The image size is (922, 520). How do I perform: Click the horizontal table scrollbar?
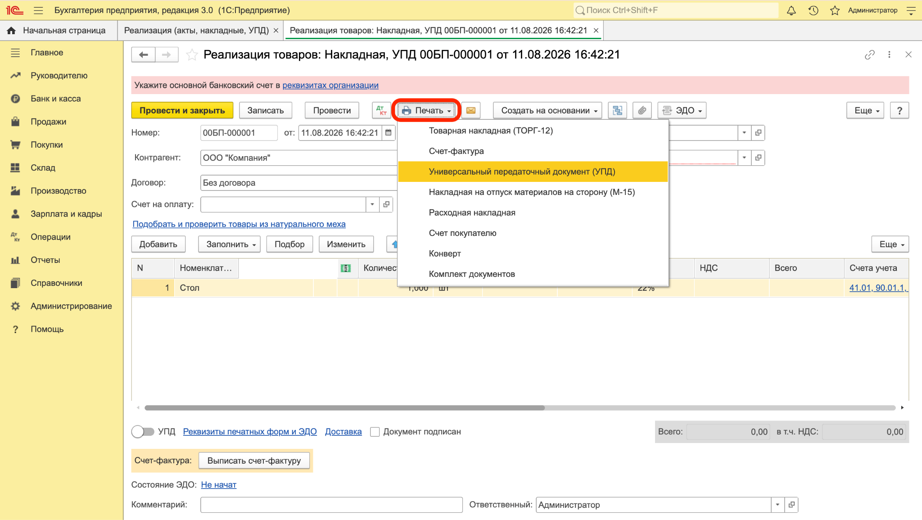[x=344, y=408]
